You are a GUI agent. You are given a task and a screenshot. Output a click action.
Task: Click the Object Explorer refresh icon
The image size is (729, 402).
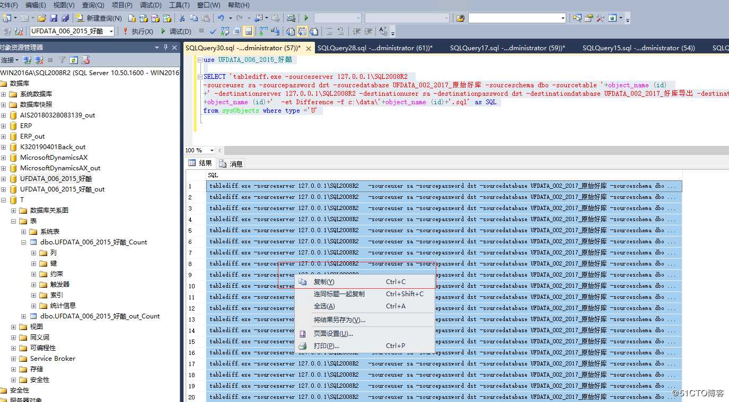pos(74,60)
